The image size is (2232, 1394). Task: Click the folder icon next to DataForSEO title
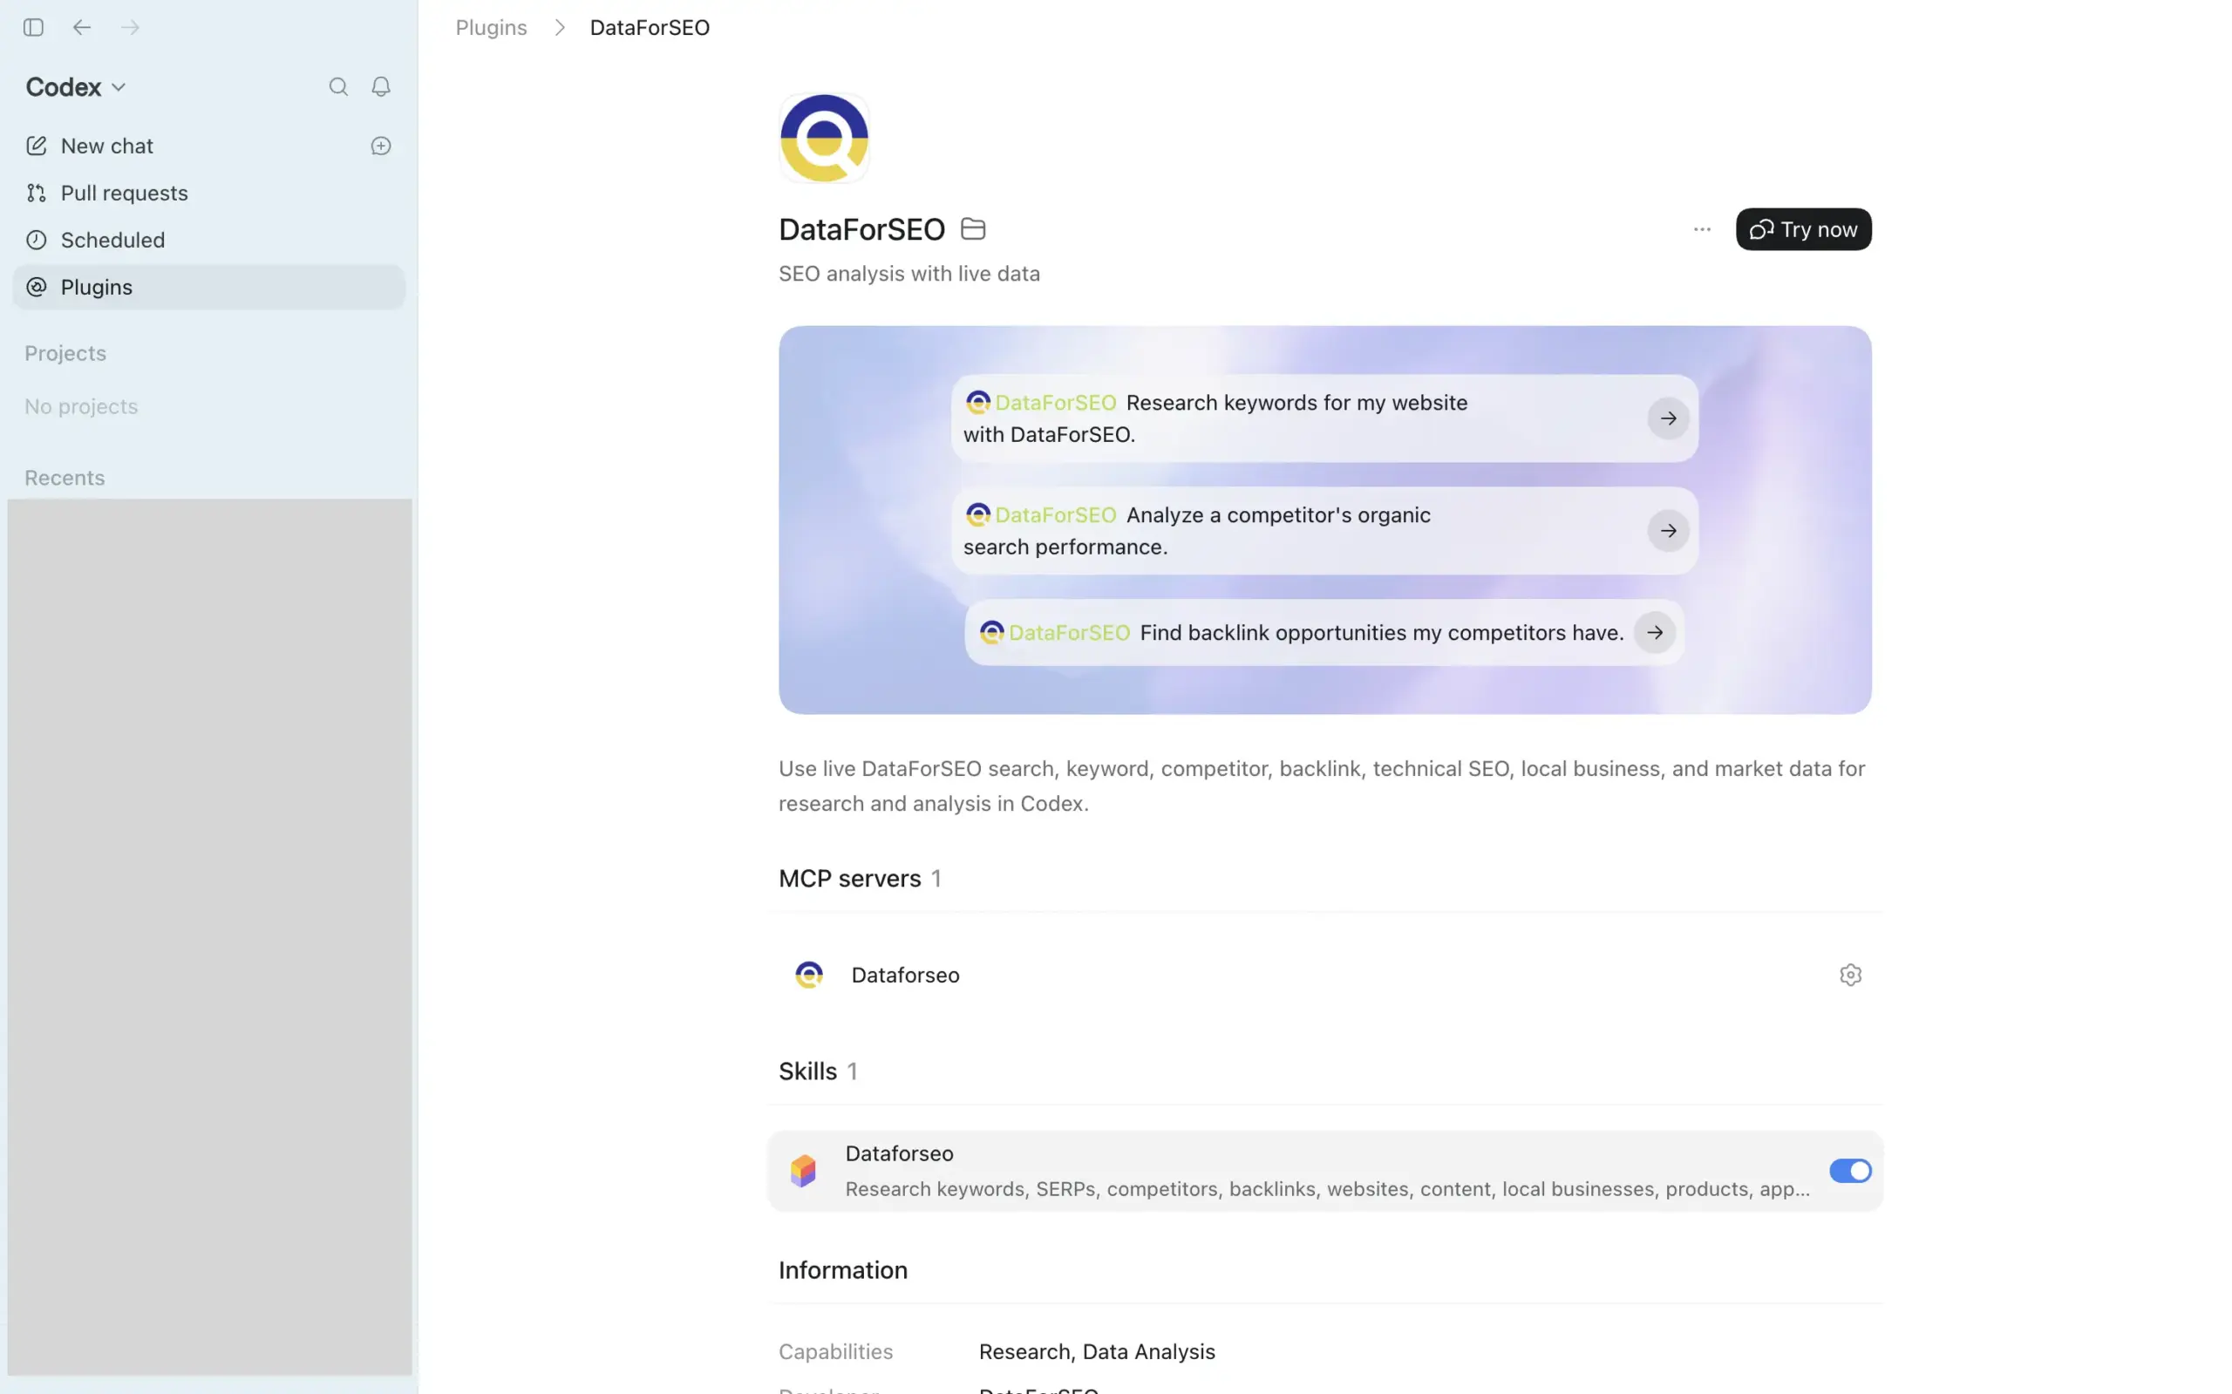(x=973, y=228)
